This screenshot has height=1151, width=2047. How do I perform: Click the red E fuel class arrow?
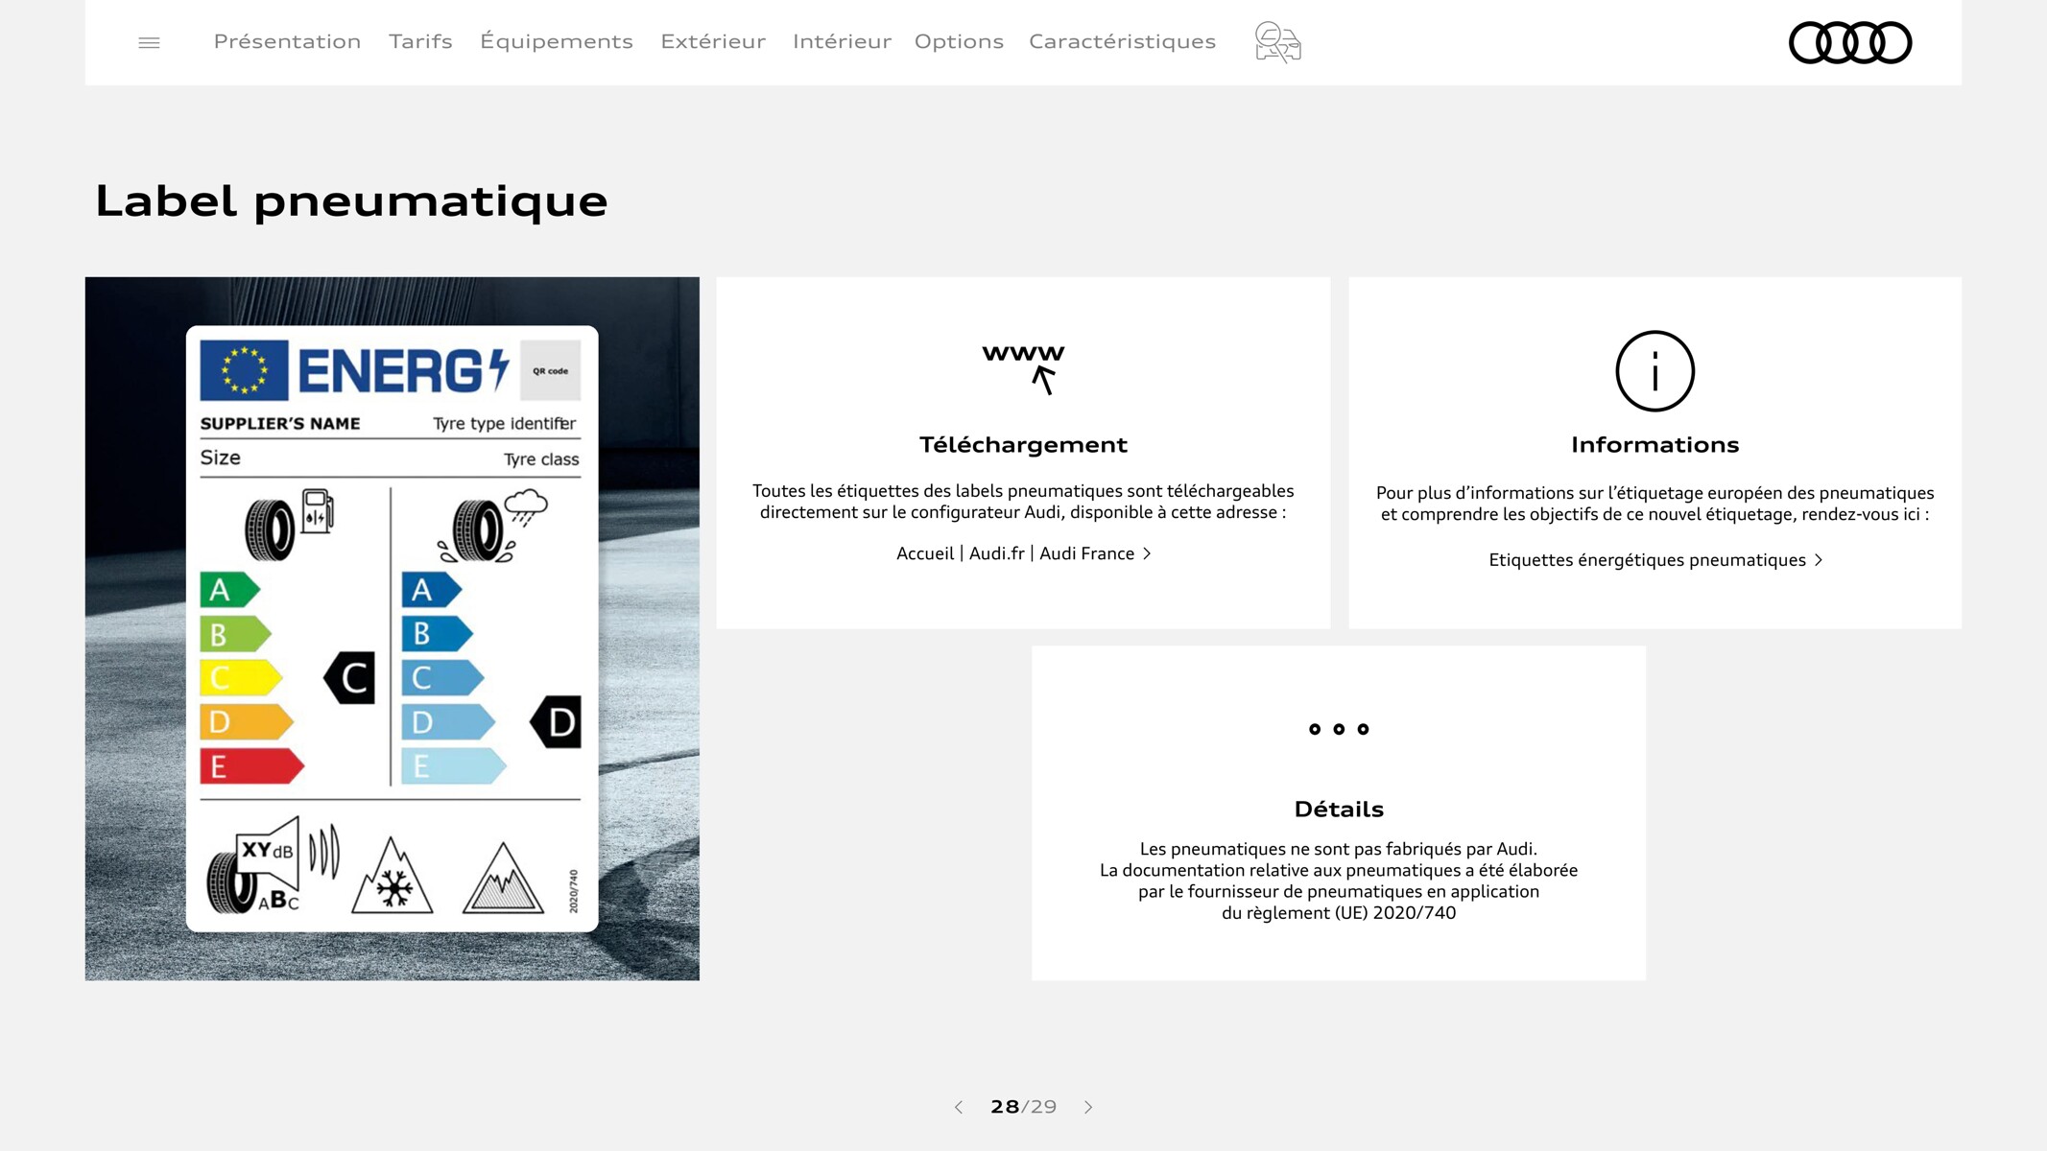pyautogui.click(x=251, y=766)
